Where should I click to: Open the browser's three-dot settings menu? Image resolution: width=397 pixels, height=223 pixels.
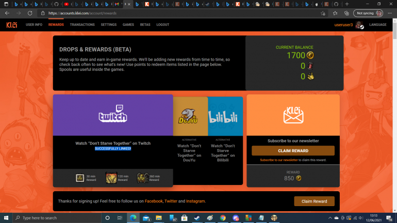(390, 13)
